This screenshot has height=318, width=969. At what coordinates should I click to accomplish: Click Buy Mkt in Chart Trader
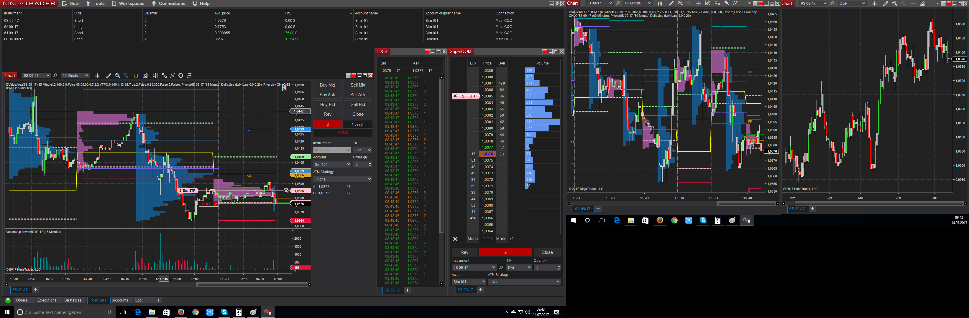327,85
